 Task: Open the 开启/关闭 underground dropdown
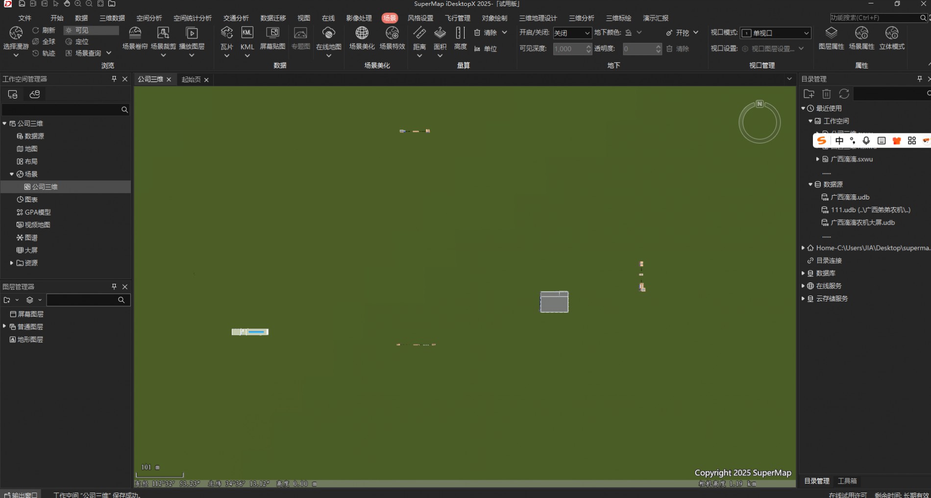tap(572, 33)
